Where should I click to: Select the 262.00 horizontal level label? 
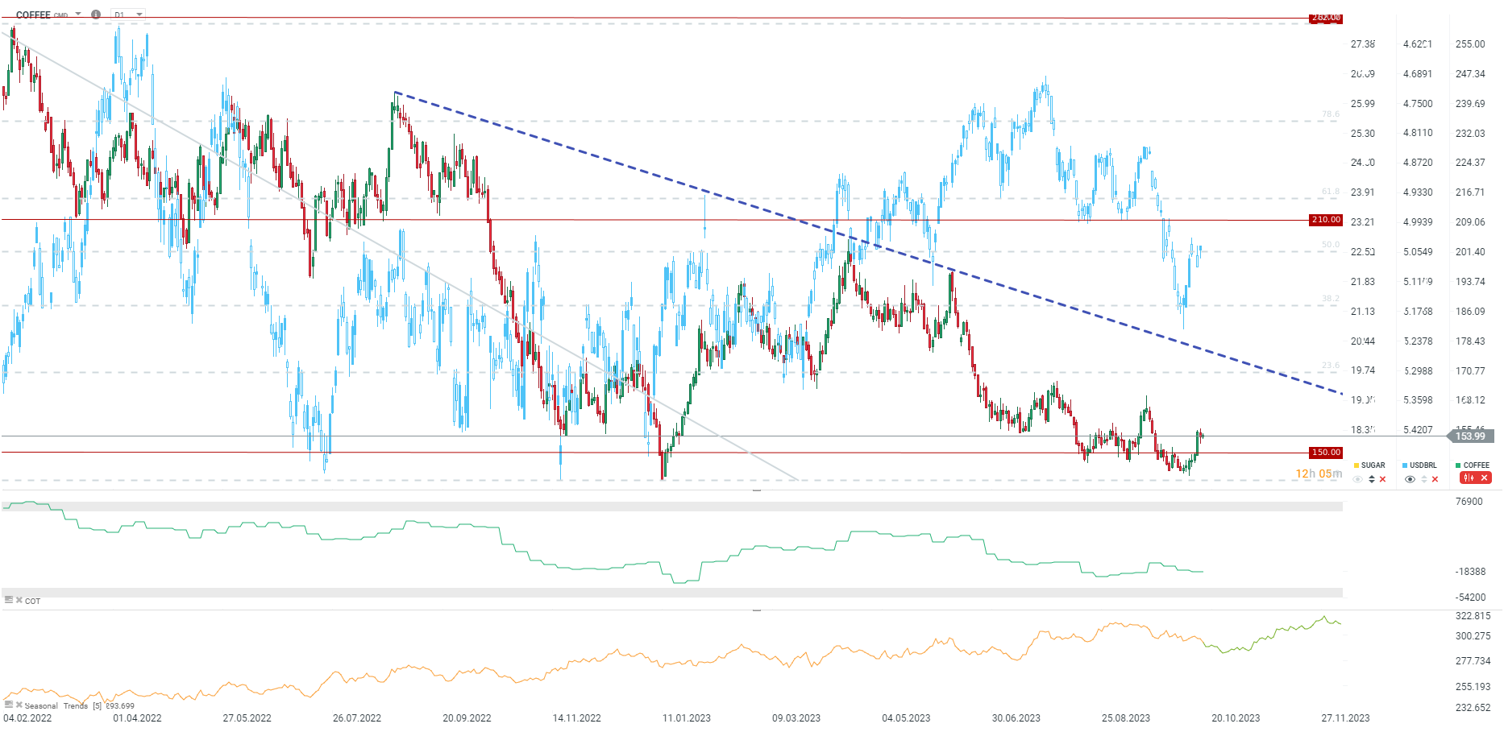(1326, 18)
